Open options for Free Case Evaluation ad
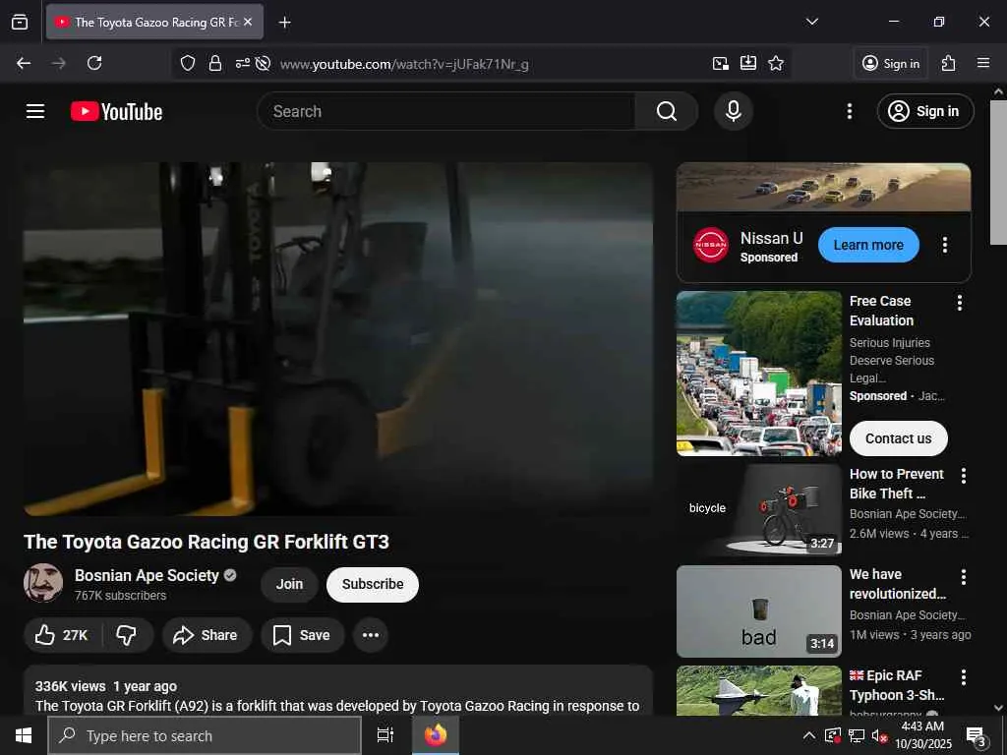The height and width of the screenshot is (755, 1007). 960,303
